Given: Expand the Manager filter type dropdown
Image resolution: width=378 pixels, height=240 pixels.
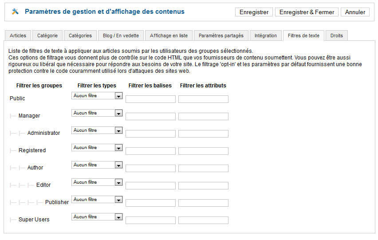Looking at the screenshot, I should click(x=97, y=113).
